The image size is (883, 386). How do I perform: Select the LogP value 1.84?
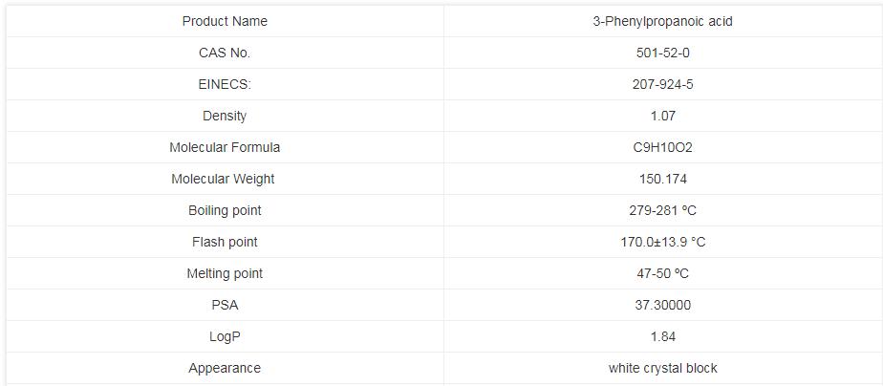click(x=662, y=336)
